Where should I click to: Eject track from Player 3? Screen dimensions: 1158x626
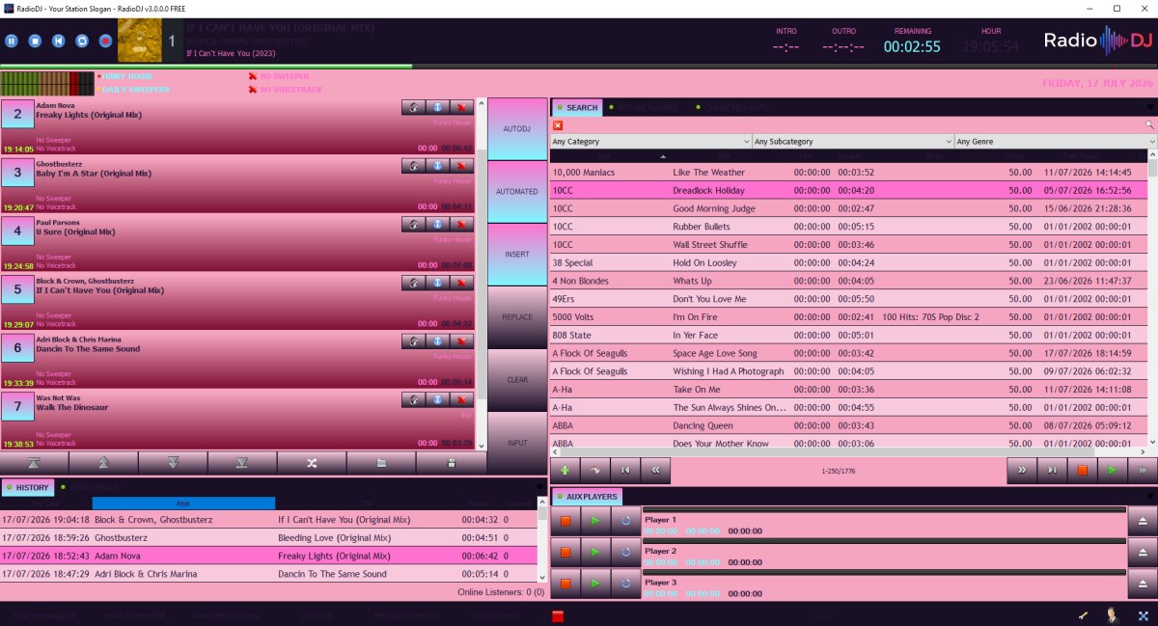click(1143, 585)
